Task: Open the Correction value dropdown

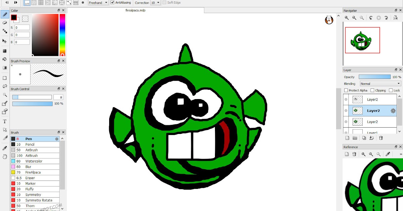Action: [x=155, y=3]
